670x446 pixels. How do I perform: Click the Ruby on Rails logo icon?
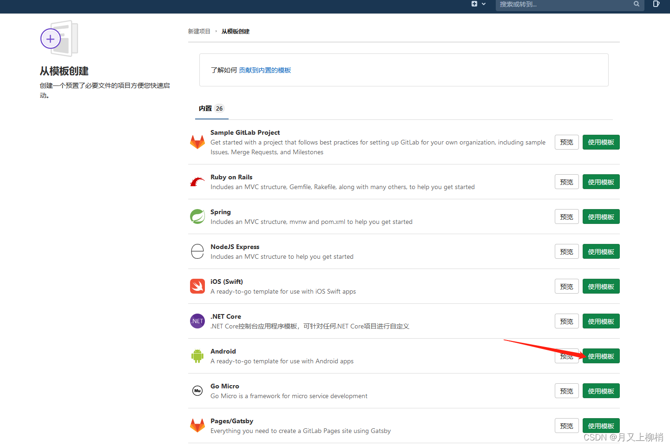197,182
